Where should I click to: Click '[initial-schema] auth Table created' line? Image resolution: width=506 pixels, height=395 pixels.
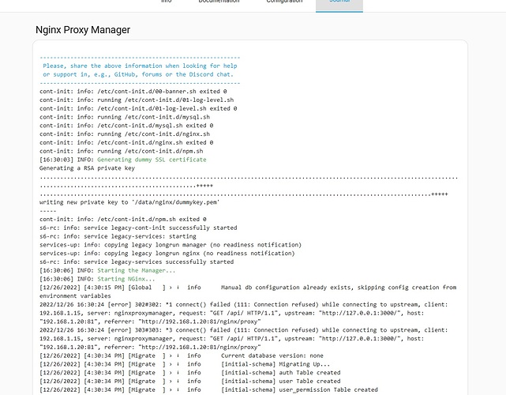click(x=190, y=373)
